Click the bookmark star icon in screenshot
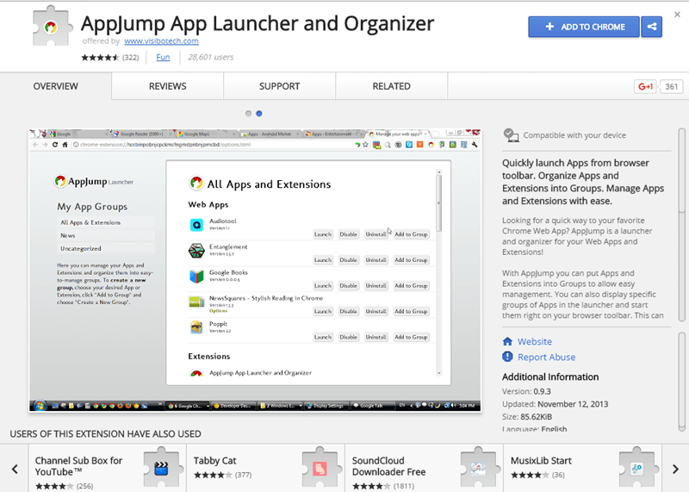Viewport: 689px width, 492px height. (365, 145)
